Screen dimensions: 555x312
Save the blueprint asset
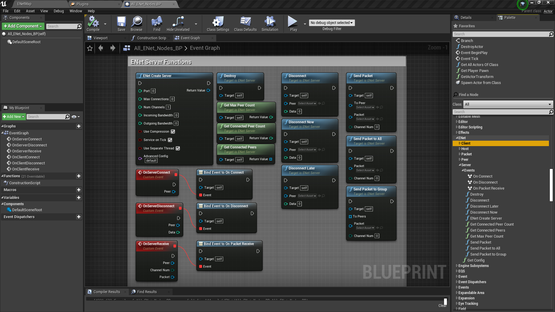tap(121, 24)
